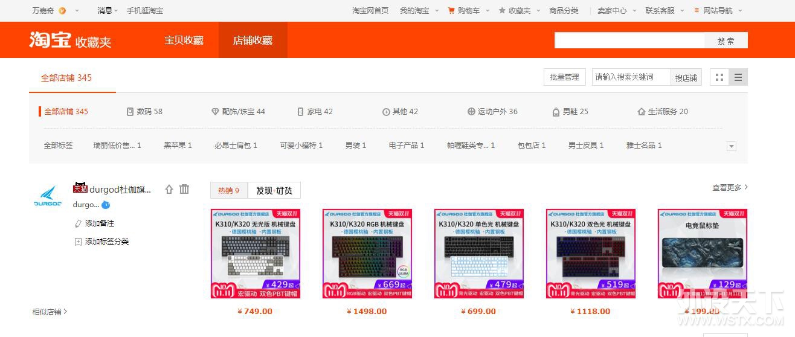Screen dimensions: 795x337
Task: Select 电子产品 1 tag
Action: [406, 146]
